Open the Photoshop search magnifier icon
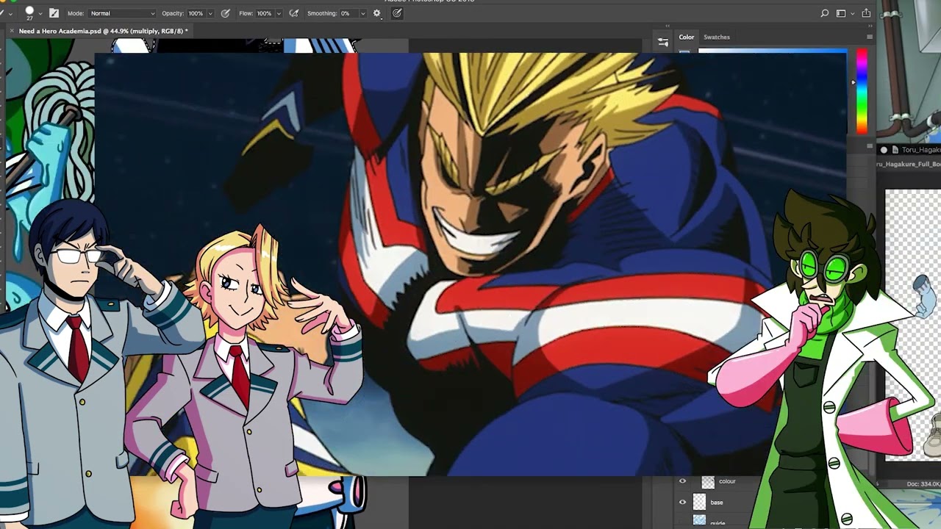The width and height of the screenshot is (941, 529). pos(825,13)
